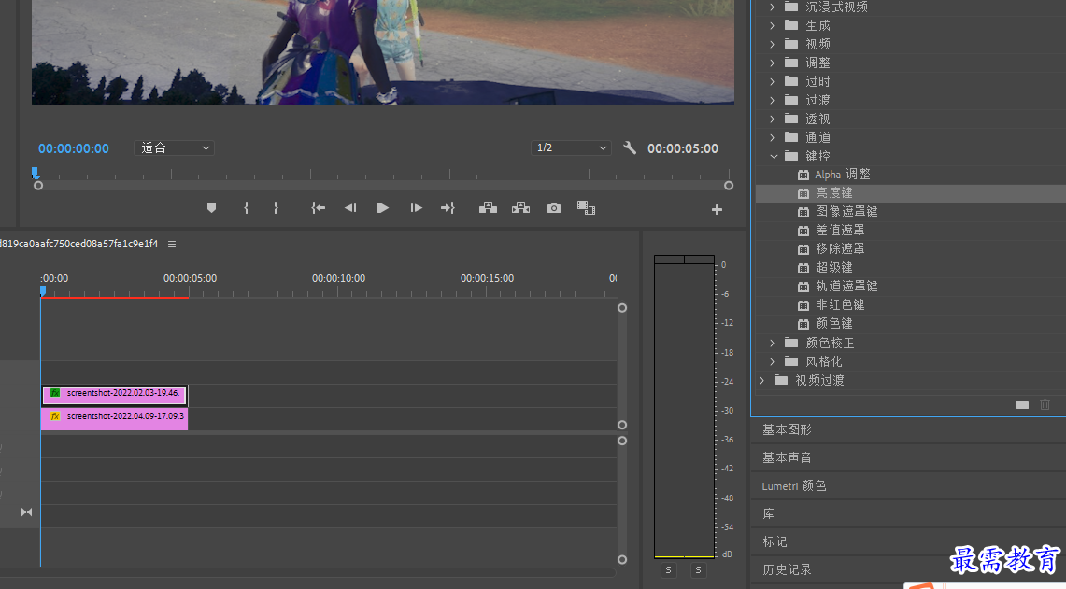Expand the 风格化 folder
The image size is (1066, 589).
[773, 361]
